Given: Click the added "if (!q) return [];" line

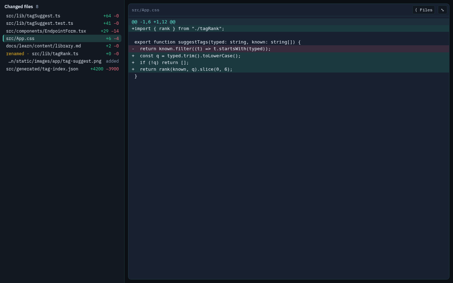Looking at the screenshot, I should click(289, 63).
